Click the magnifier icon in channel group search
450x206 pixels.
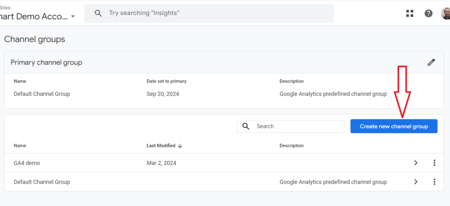click(x=246, y=126)
